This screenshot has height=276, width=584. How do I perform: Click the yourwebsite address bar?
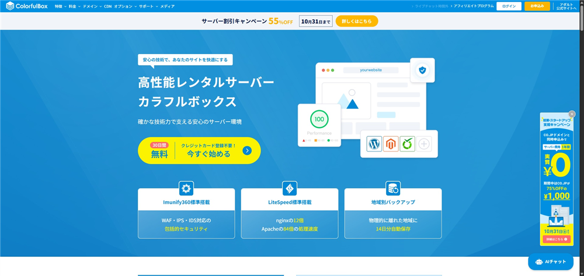coord(371,70)
